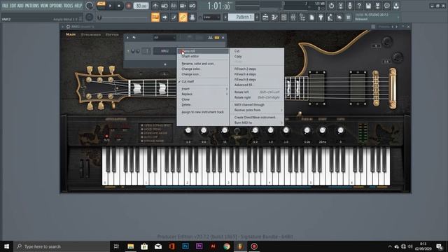The width and height of the screenshot is (448, 252).
Task: Open channel rack All filter dropdown
Action: pyautogui.click(x=164, y=38)
